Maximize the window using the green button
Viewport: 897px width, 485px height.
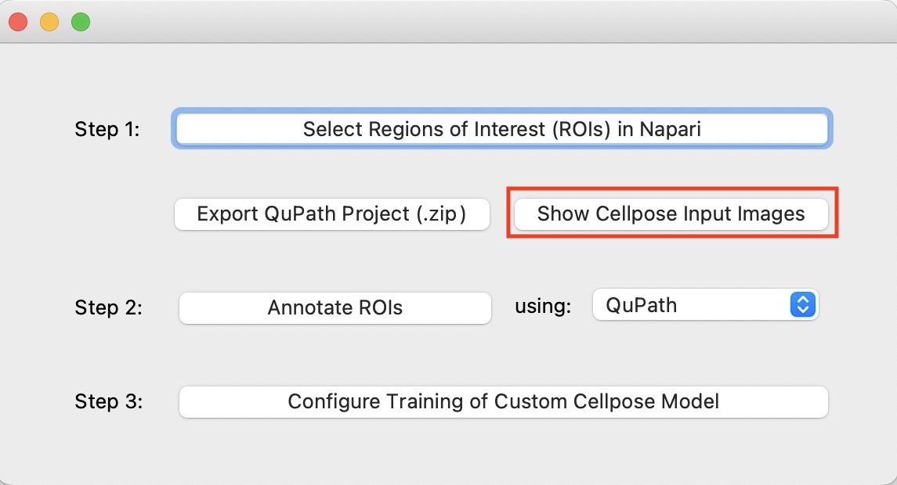coord(81,23)
